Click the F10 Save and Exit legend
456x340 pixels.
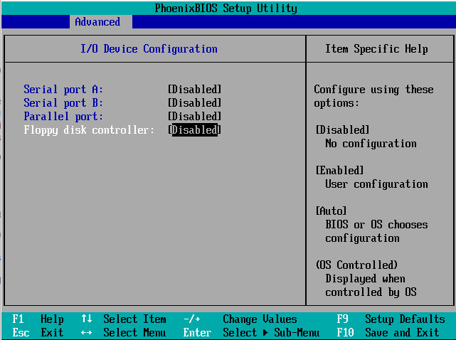coord(388,332)
